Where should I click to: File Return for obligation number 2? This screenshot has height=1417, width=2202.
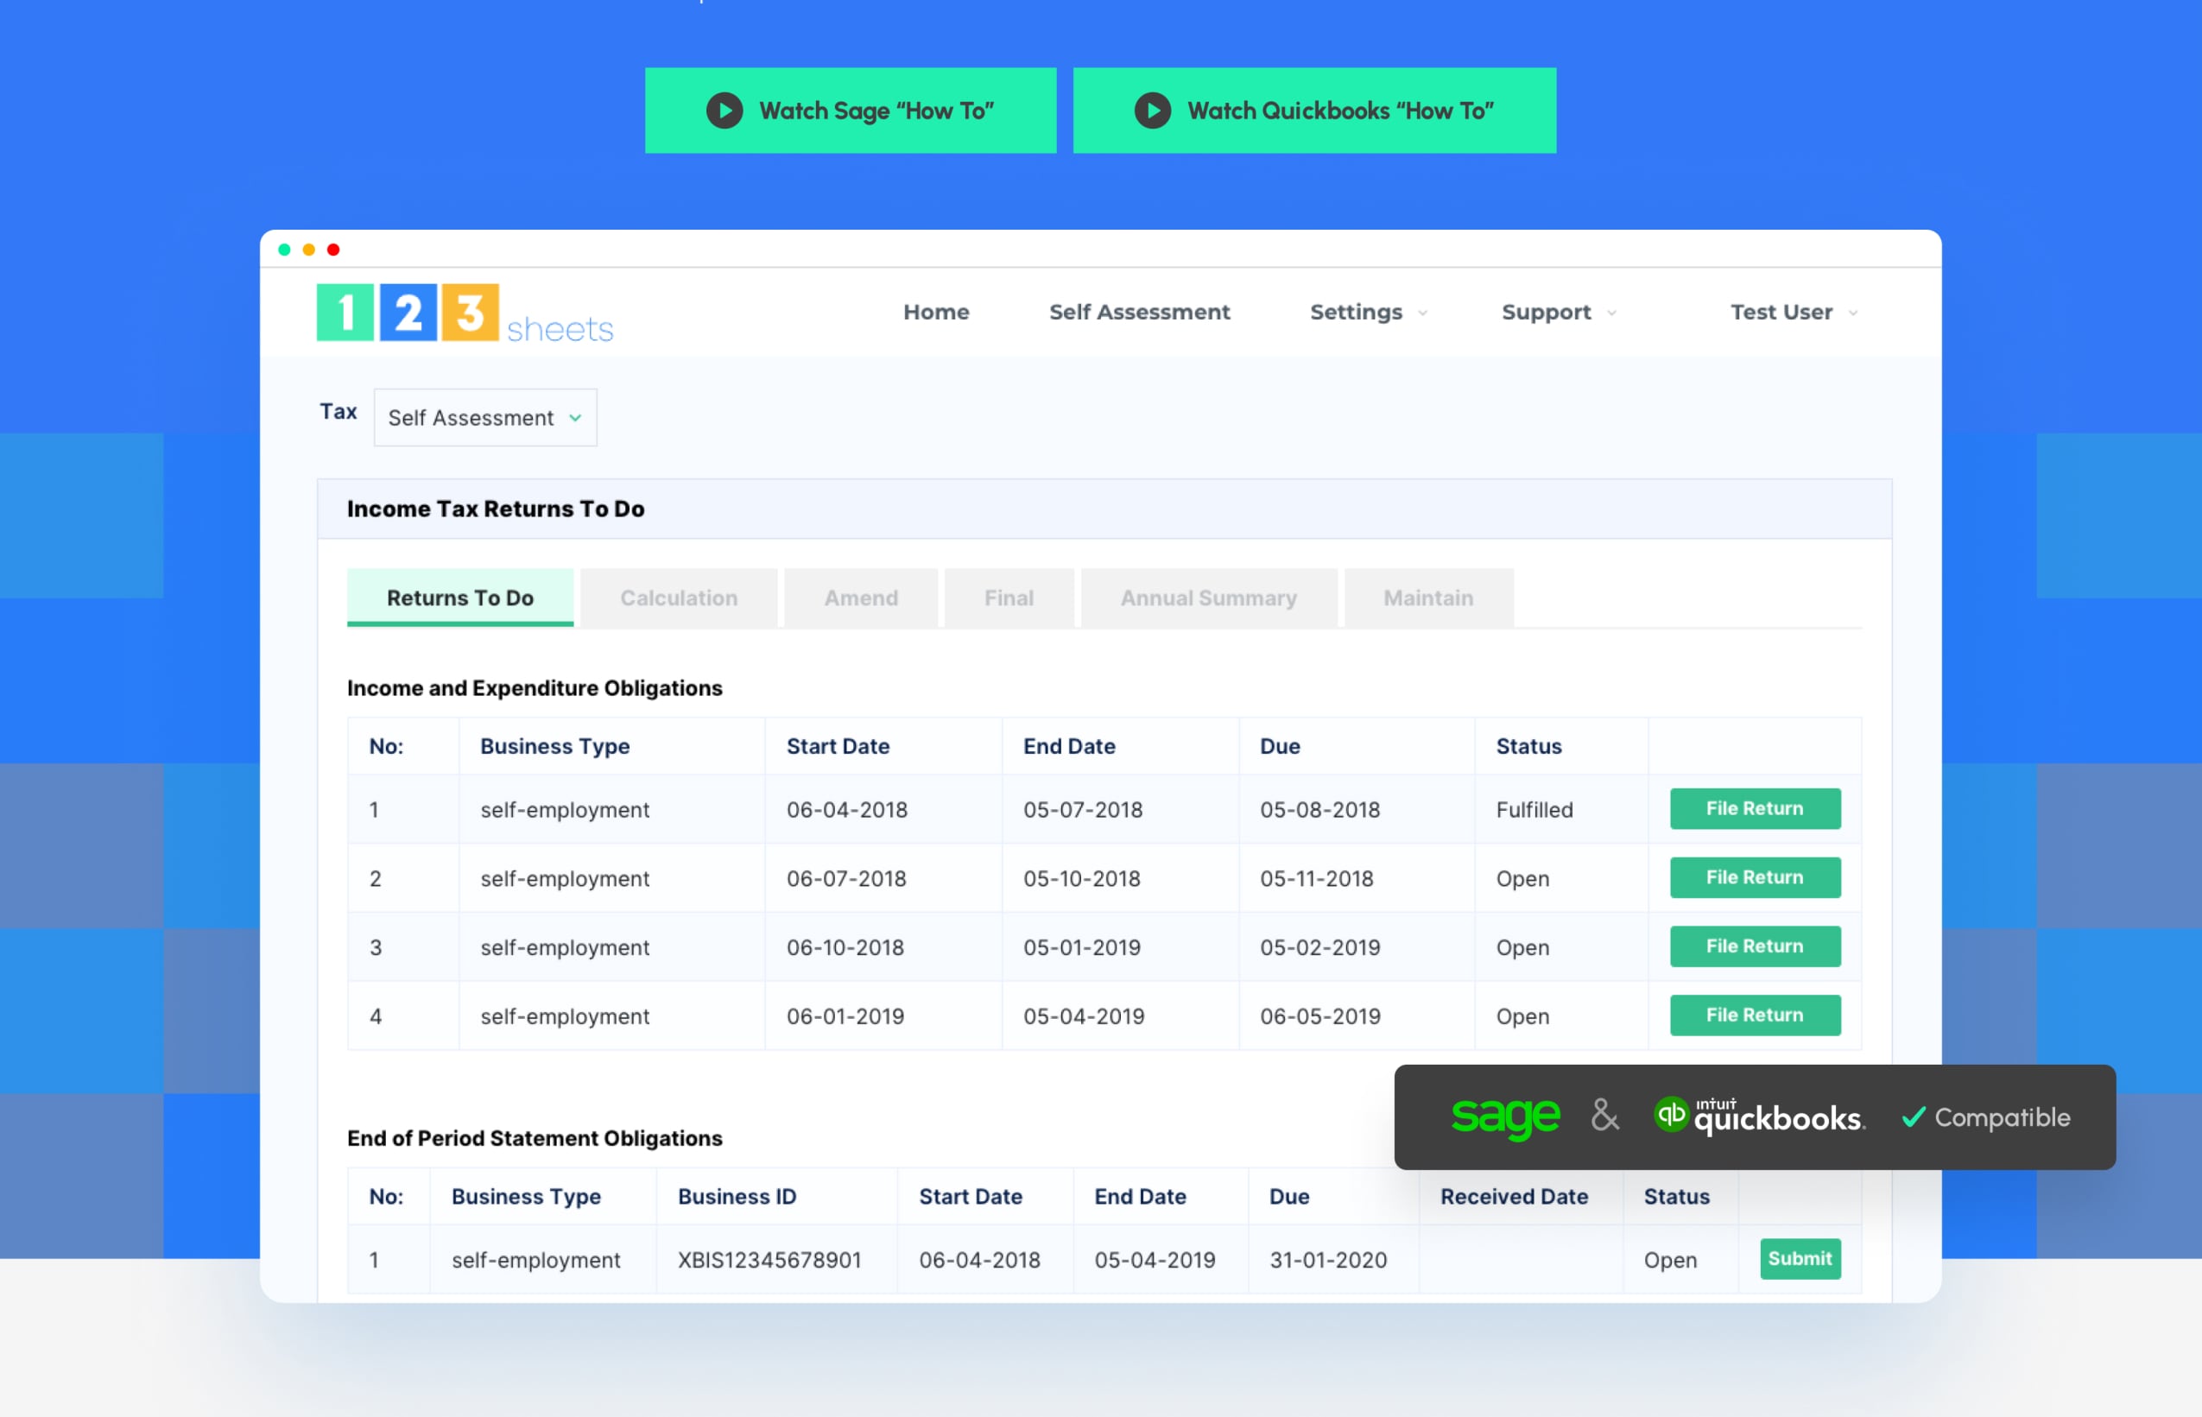pyautogui.click(x=1754, y=878)
